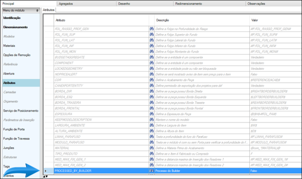Open Tags in module menu
The width and height of the screenshot is (302, 179).
7,166
